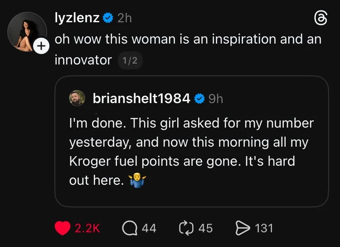The image size is (340, 247).
Task: Open the quoted post about Kroger fuel points
Action: pos(192,141)
